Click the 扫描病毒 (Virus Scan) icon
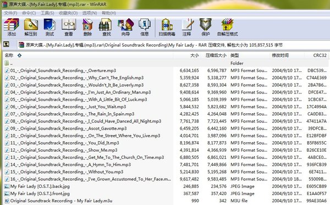 coord(167,24)
